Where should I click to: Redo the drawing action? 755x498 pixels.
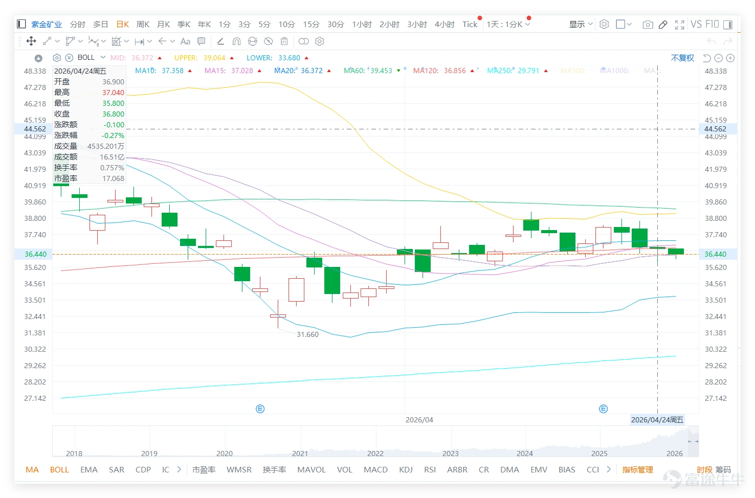click(x=728, y=41)
